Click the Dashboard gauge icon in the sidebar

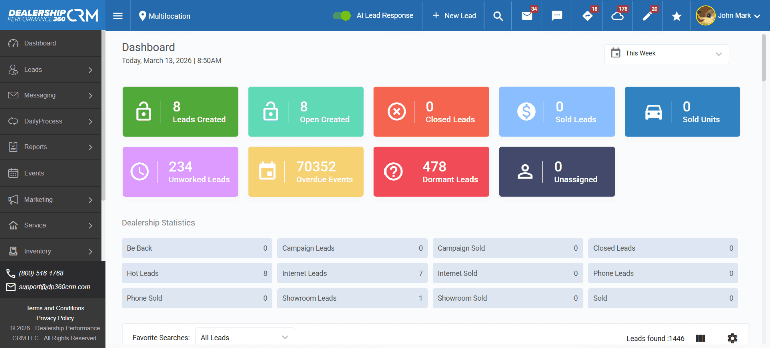(x=14, y=43)
